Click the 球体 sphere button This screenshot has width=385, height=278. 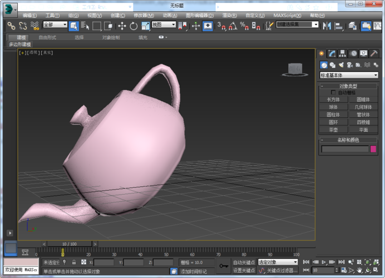click(x=333, y=107)
